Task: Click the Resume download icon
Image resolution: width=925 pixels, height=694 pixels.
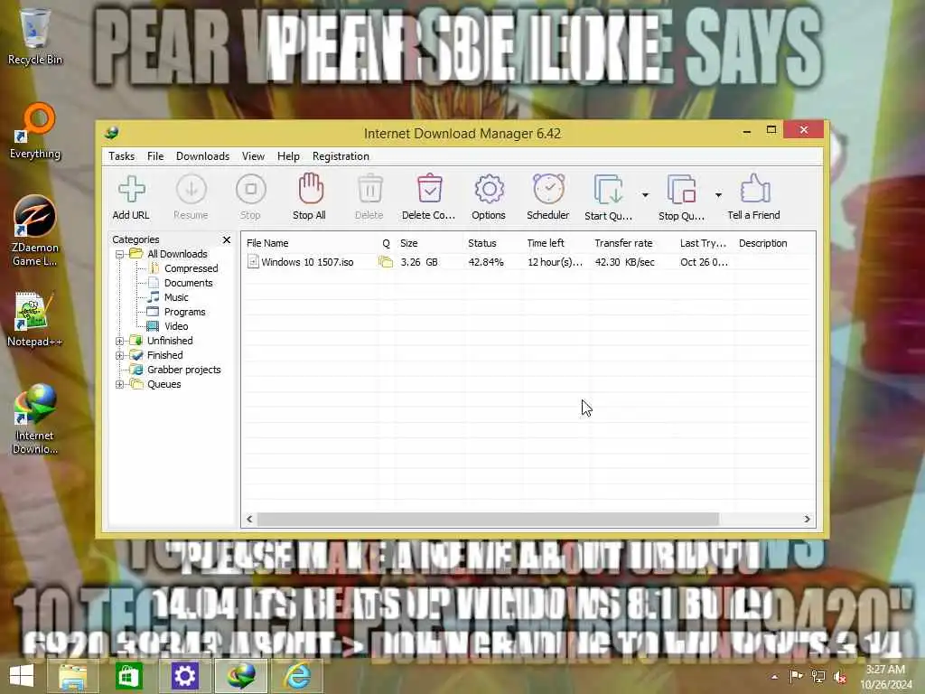Action: click(192, 190)
